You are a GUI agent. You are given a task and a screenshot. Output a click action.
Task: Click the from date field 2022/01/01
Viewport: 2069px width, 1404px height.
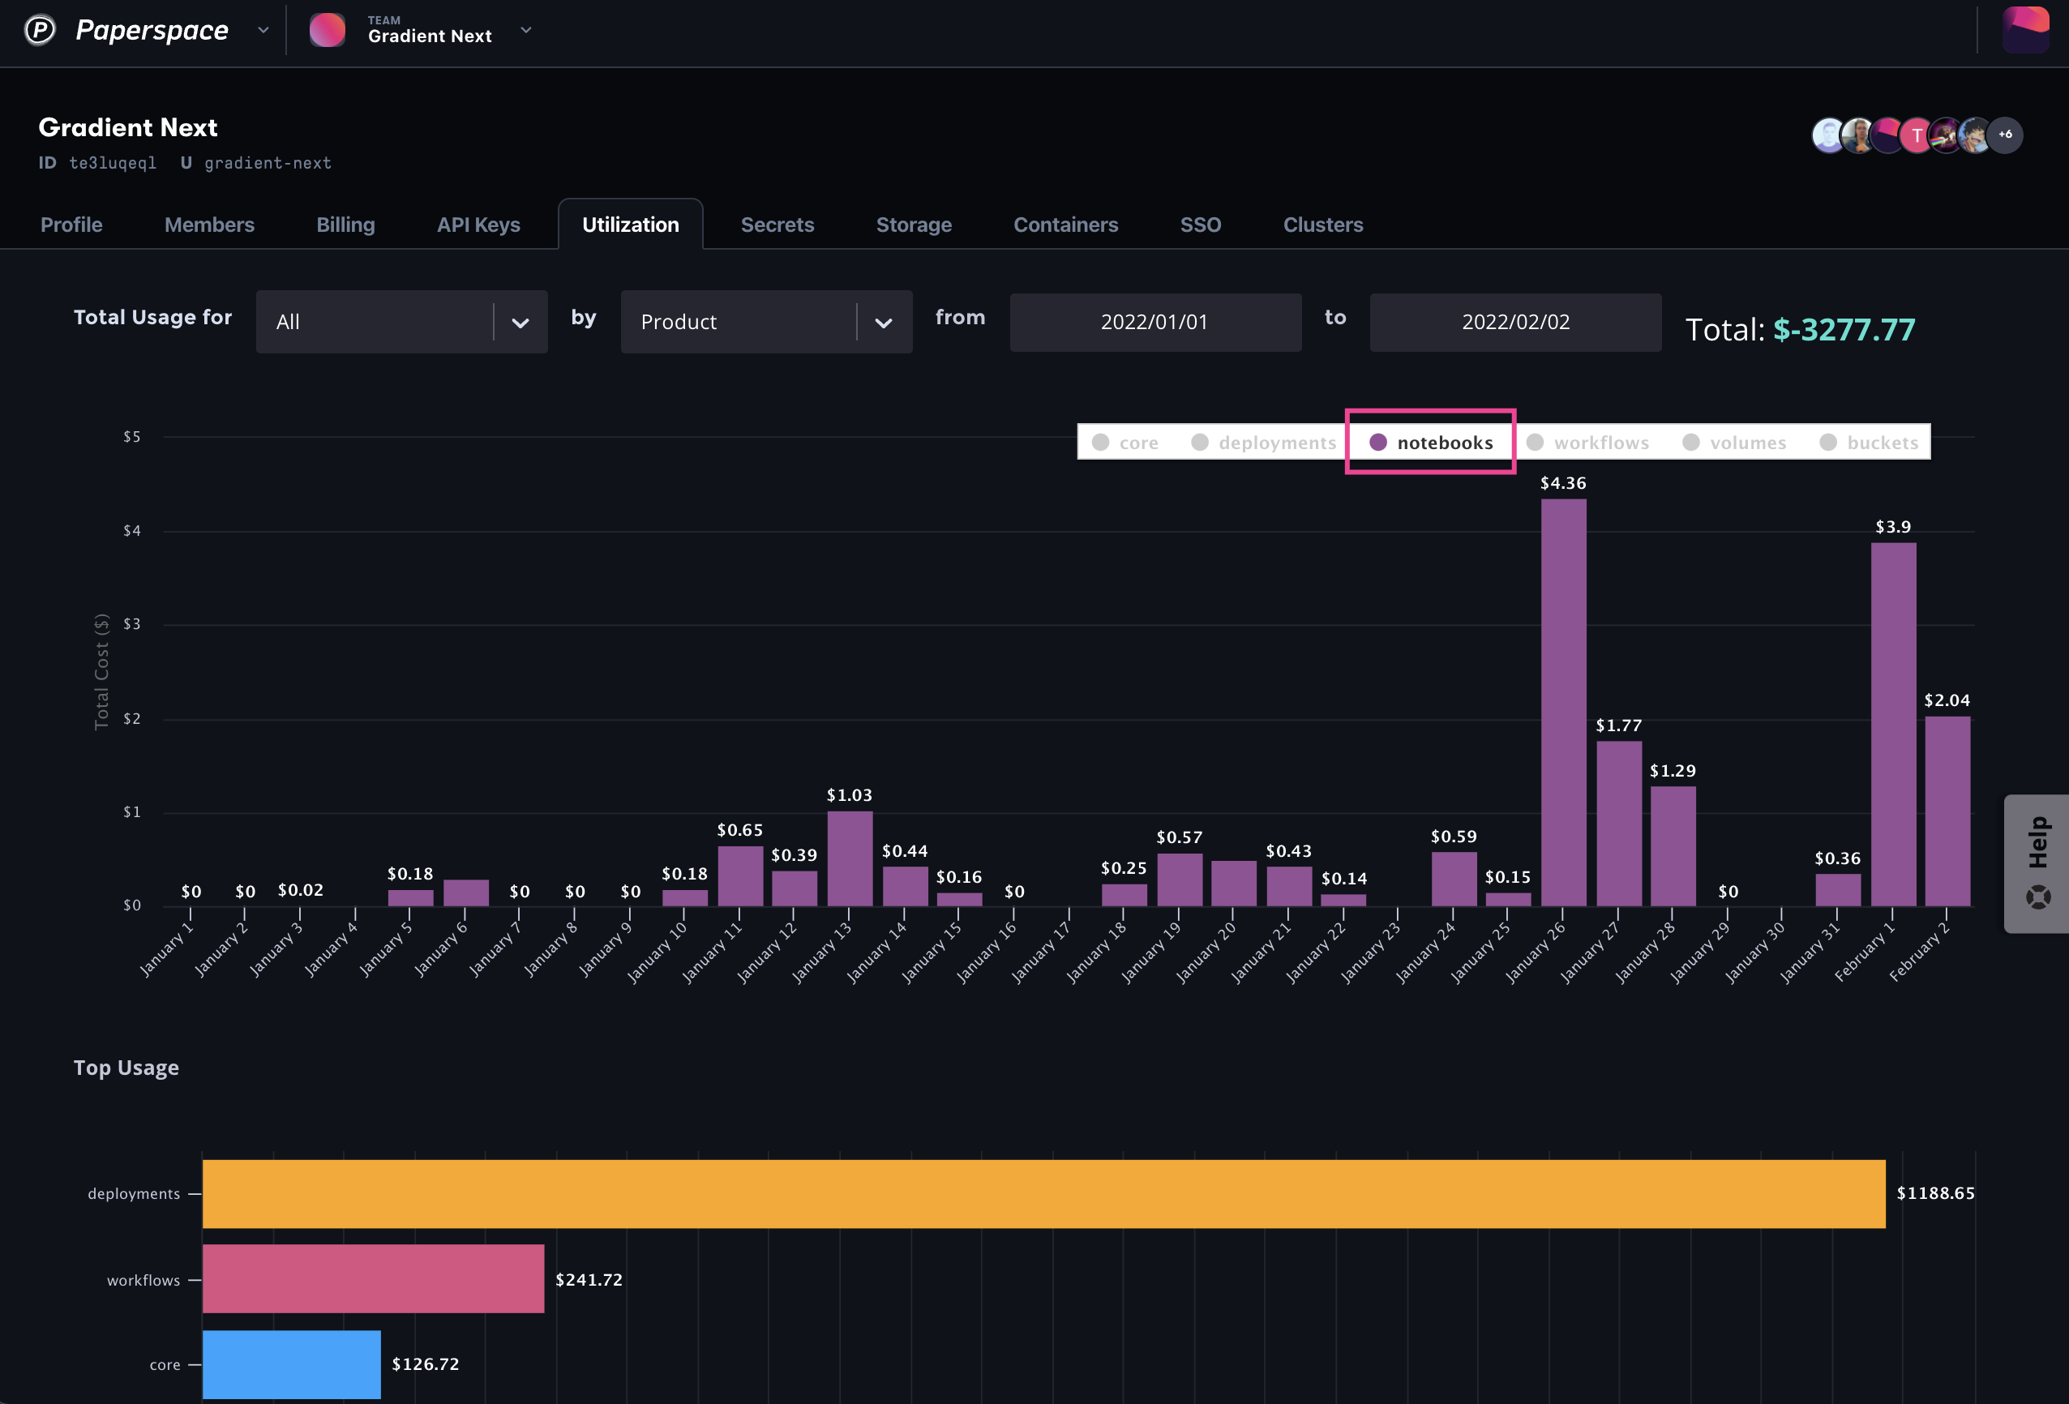point(1154,321)
